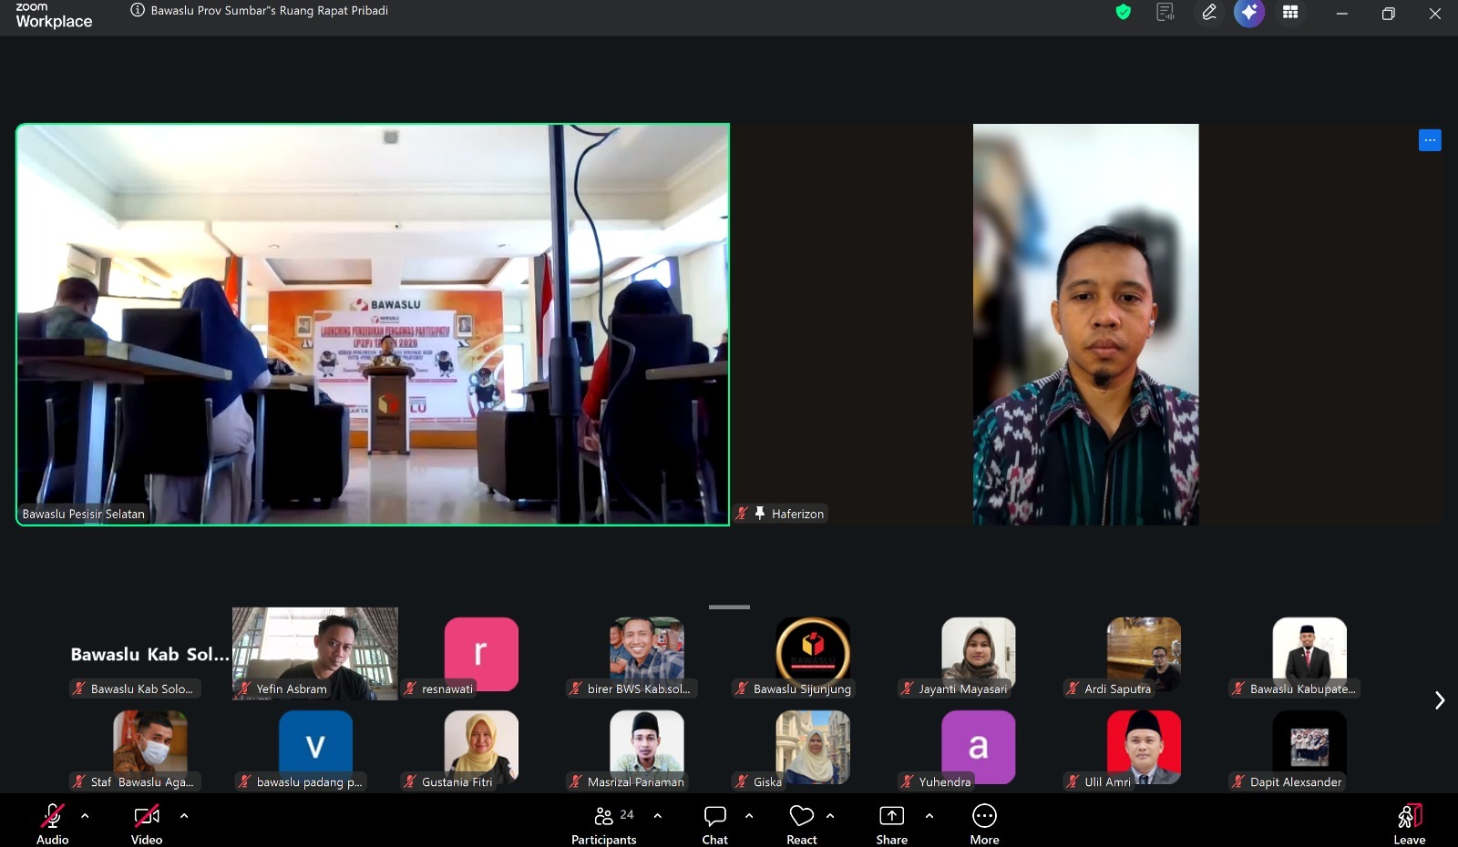1458x847 pixels.
Task: Click the pin icon beside Haferizon
Action: (760, 514)
